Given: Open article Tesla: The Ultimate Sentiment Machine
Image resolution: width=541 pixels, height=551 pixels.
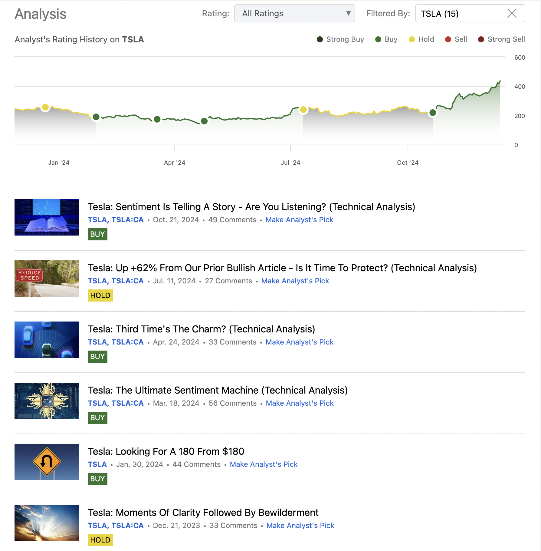Looking at the screenshot, I should (218, 390).
